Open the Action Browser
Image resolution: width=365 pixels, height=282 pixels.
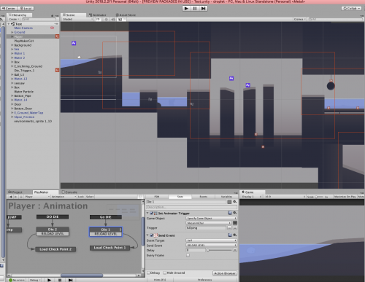(225, 273)
